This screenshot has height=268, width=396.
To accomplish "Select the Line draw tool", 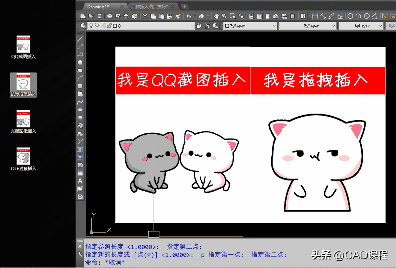I will (80, 39).
